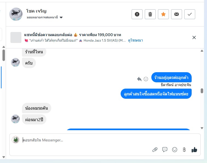Reply to ร้านอยู่อุดรค่ะลูกค้า message with arrow icon
This screenshot has width=207, height=163.
[x=139, y=79]
